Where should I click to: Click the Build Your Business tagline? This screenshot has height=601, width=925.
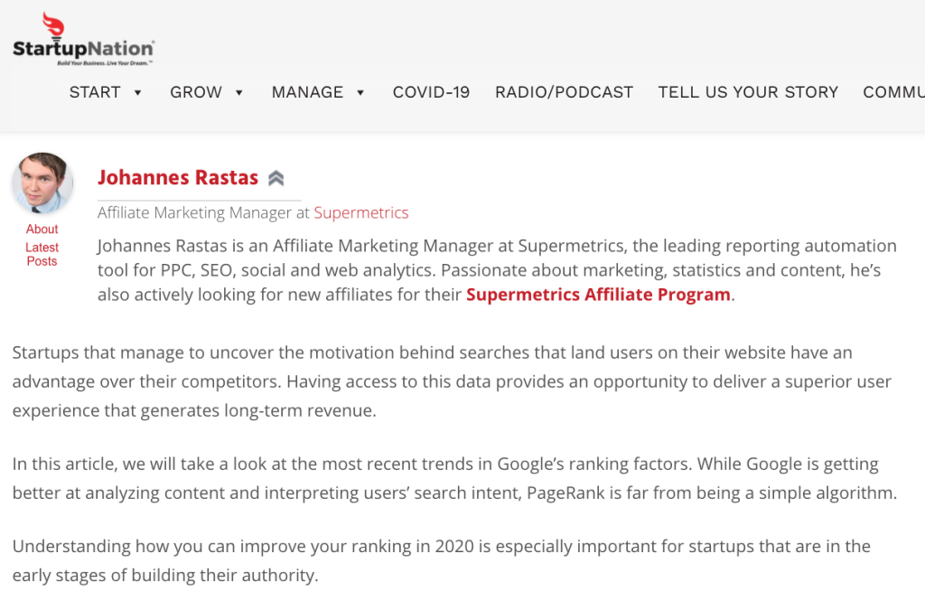pos(105,62)
